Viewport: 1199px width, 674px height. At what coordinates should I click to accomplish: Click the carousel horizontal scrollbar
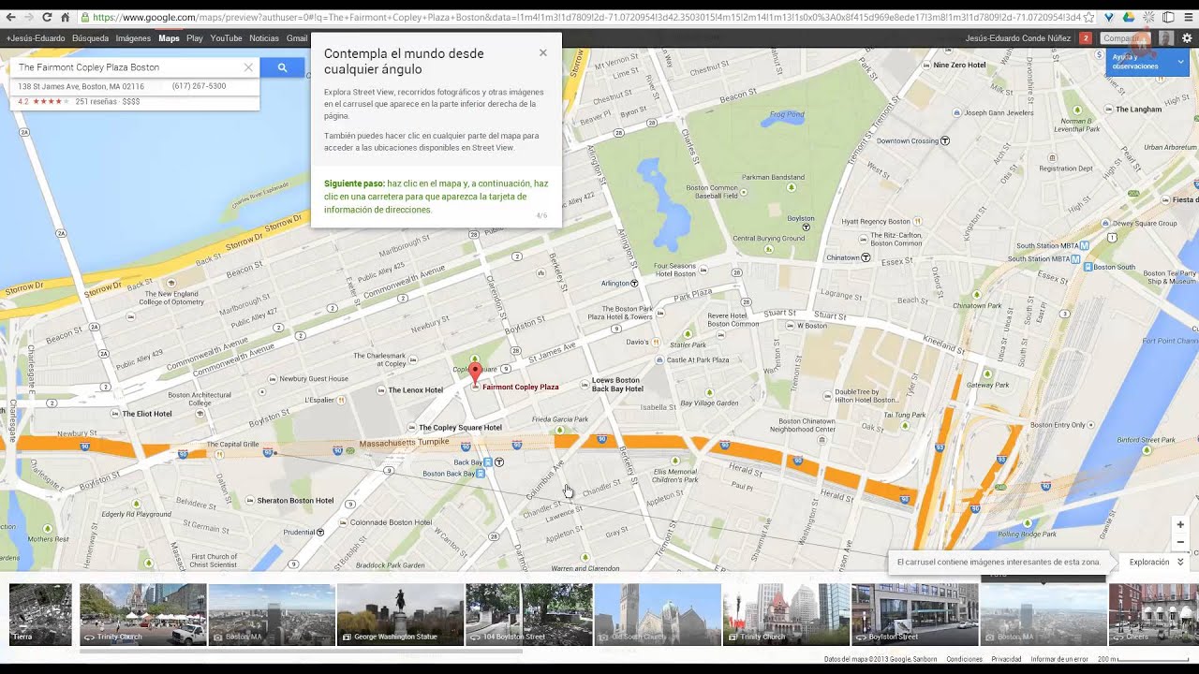tap(300, 651)
